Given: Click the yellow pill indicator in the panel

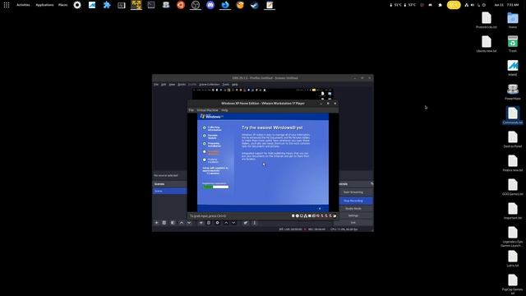Looking at the screenshot, I should point(454,5).
